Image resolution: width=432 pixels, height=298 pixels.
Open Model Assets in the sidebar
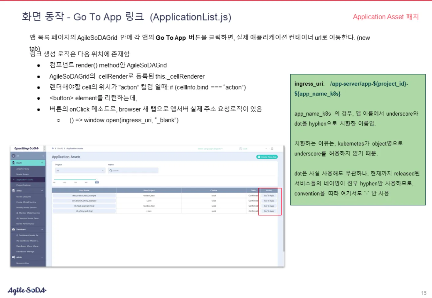[23, 174]
